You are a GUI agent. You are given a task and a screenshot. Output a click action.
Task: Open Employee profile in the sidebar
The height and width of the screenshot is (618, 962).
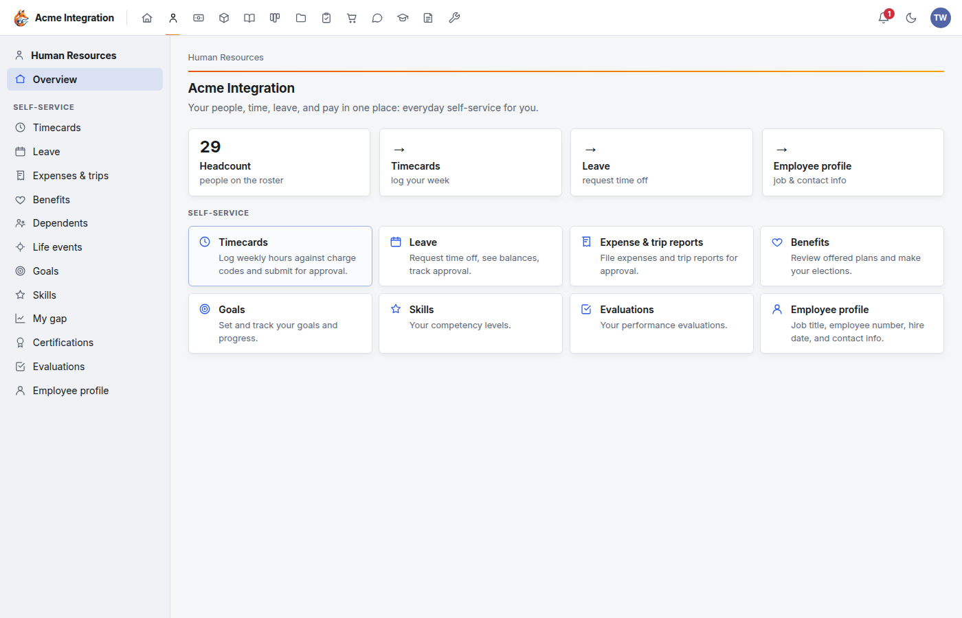pyautogui.click(x=85, y=391)
